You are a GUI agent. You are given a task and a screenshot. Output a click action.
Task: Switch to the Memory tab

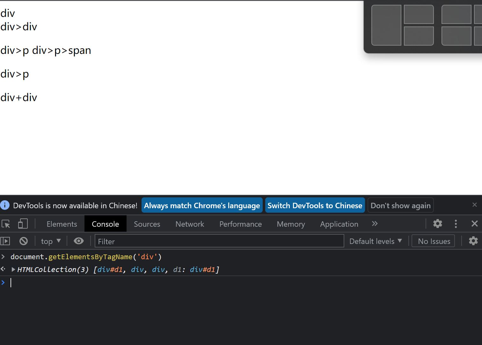pos(291,224)
